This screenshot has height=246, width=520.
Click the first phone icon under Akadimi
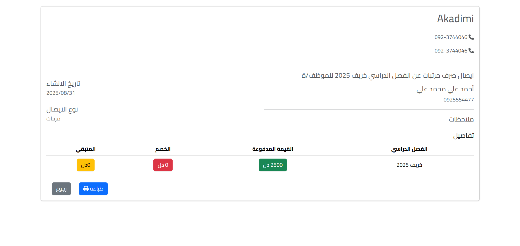pyautogui.click(x=471, y=37)
